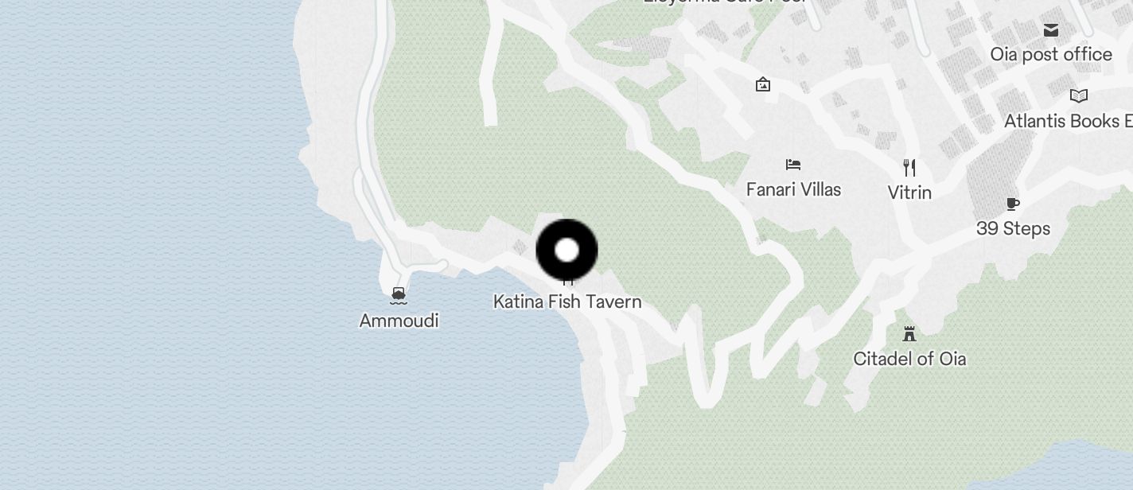Click the cut-off cafe label at top edge
The width and height of the screenshot is (1133, 490).
[725, 2]
